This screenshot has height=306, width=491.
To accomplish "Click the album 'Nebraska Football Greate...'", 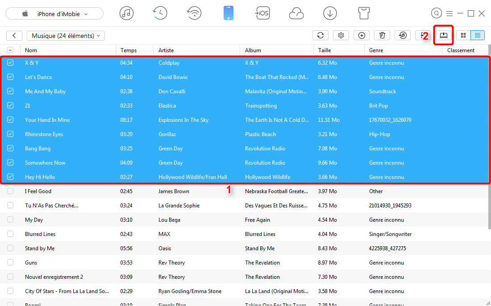I will click(276, 191).
